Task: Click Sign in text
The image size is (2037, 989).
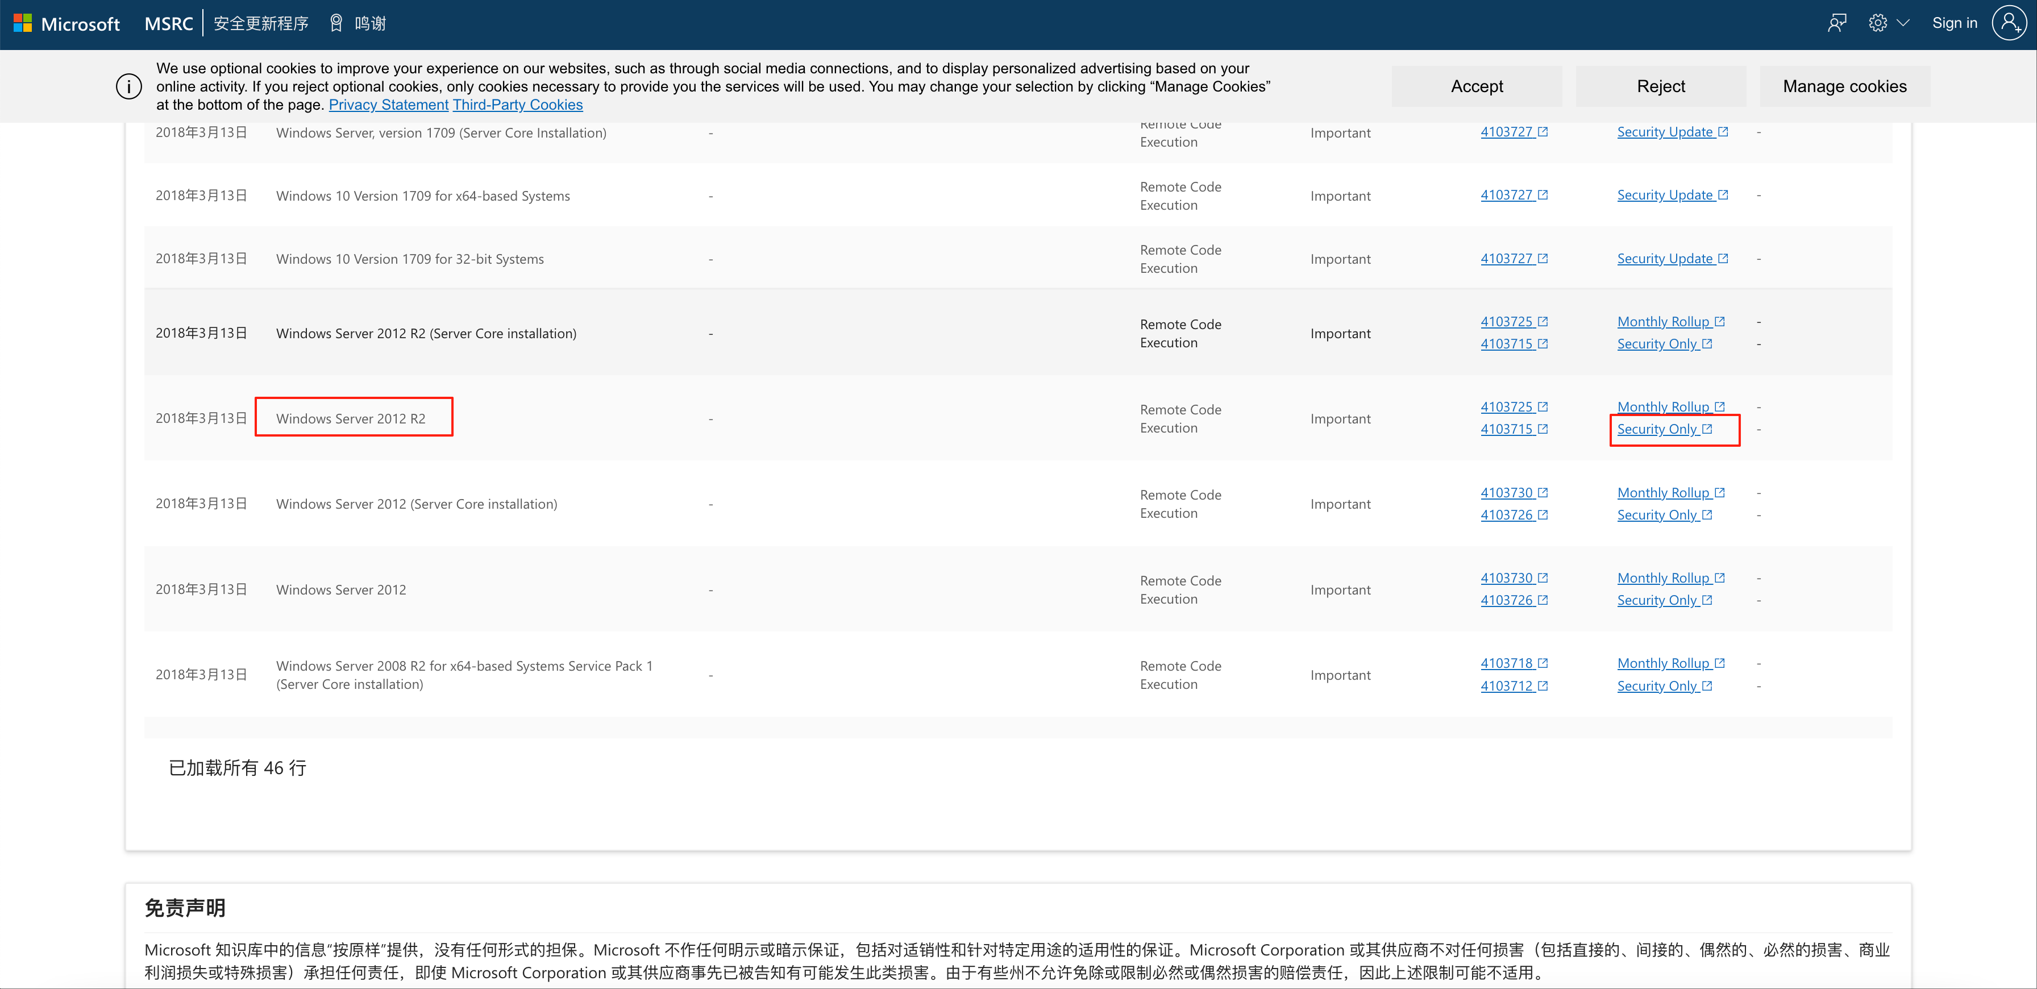Action: click(1955, 23)
